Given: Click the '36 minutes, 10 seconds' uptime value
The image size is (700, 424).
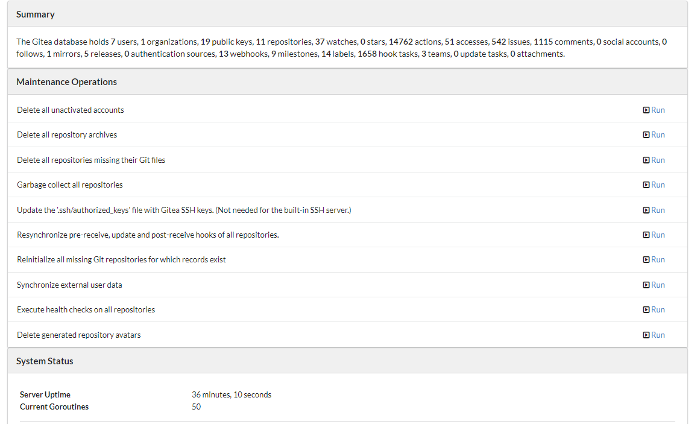Looking at the screenshot, I should (232, 394).
